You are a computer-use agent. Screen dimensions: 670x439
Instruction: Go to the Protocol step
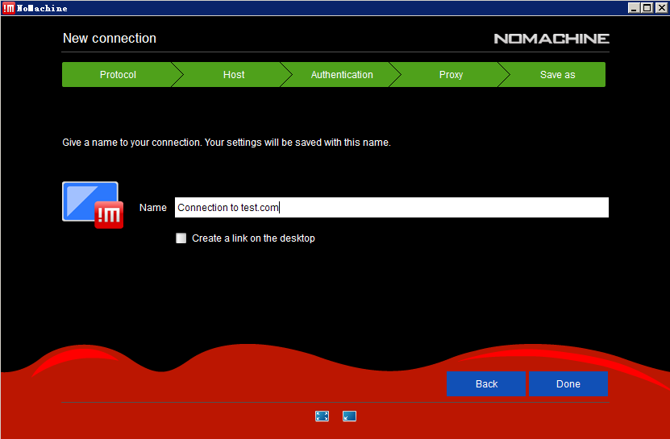click(x=118, y=75)
